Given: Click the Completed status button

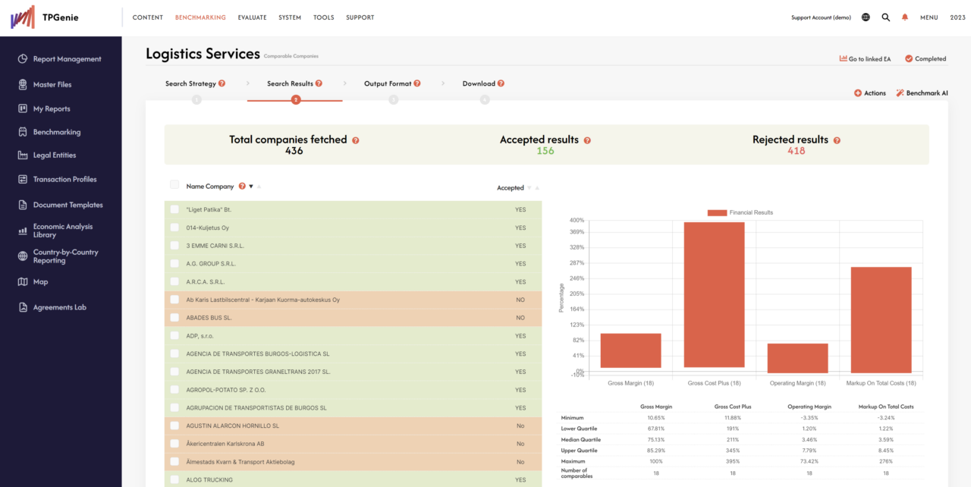Looking at the screenshot, I should (x=925, y=58).
